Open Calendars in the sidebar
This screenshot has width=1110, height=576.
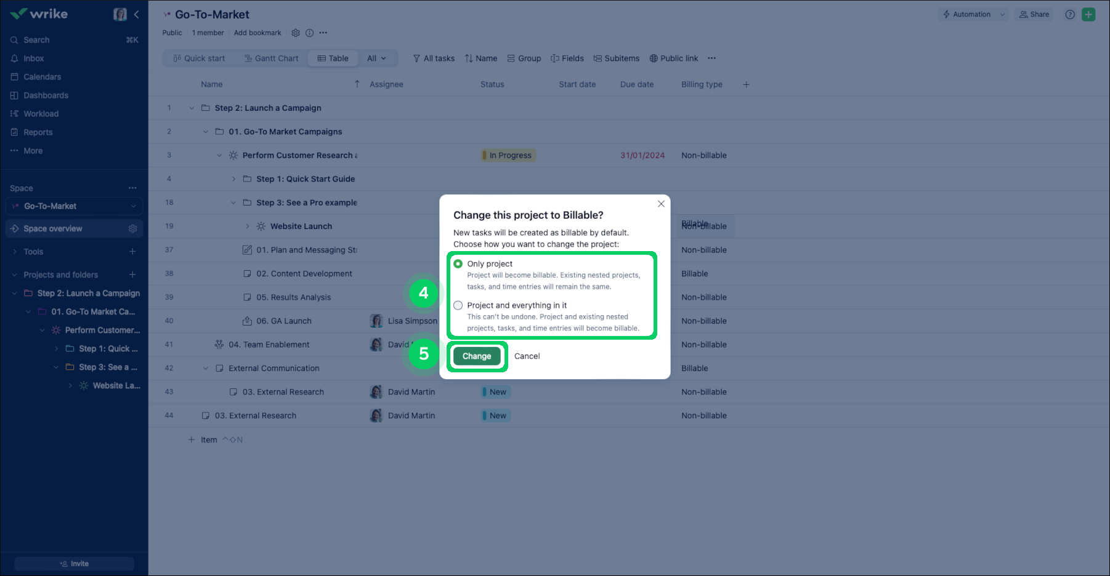point(42,77)
